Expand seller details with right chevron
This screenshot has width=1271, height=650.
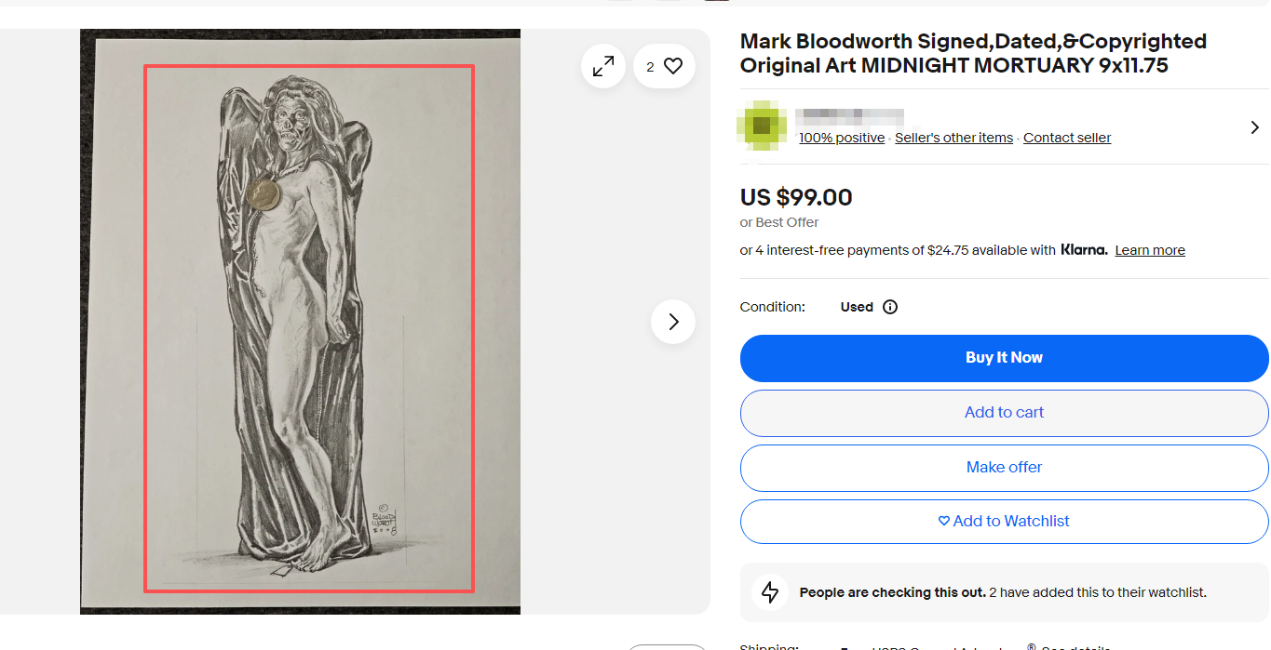1254,127
